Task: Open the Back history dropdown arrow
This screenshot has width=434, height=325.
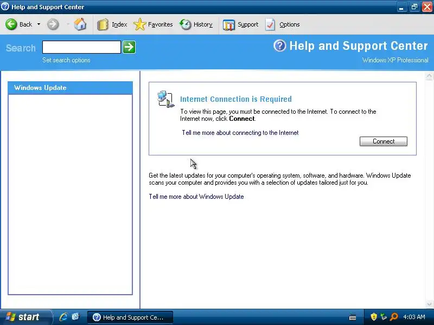Action: pos(39,24)
